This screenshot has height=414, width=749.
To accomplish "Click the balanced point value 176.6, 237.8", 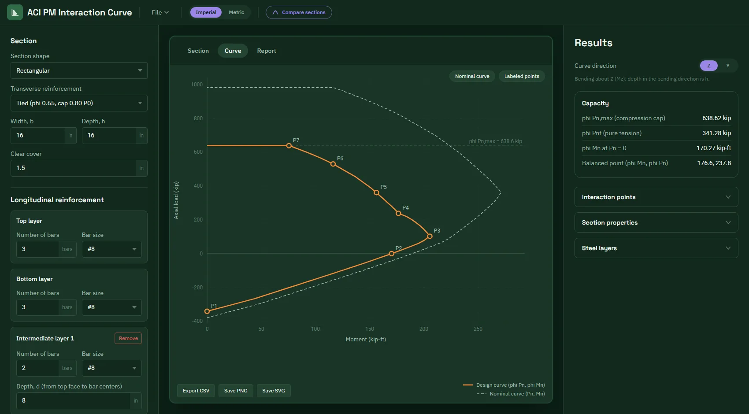I will pos(714,163).
